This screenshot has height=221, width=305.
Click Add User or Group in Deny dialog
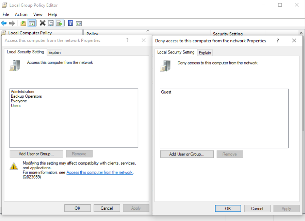pyautogui.click(x=187, y=154)
